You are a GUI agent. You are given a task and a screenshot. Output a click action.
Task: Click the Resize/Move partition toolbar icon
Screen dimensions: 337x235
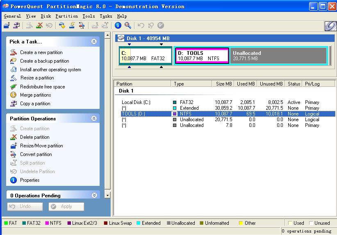tap(7, 25)
